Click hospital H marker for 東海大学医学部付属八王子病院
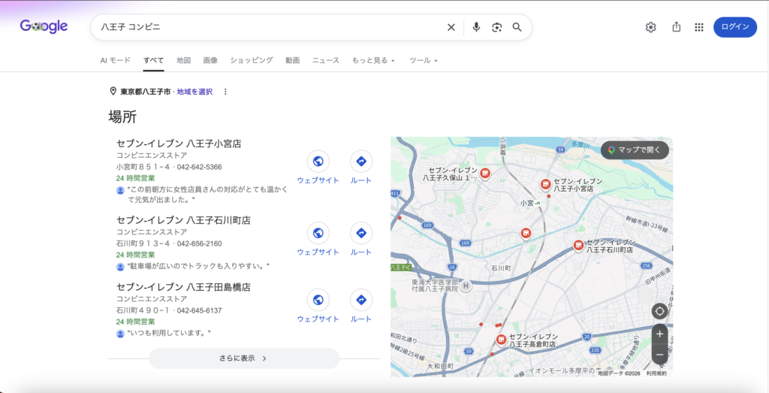Viewport: 769px width, 393px height. pos(466,286)
